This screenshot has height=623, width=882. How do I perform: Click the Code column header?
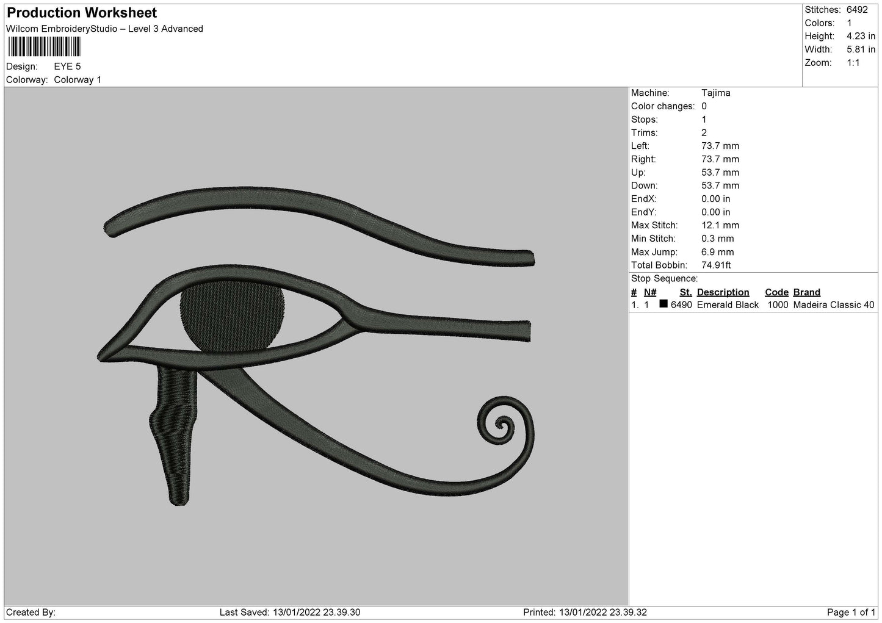pos(776,292)
